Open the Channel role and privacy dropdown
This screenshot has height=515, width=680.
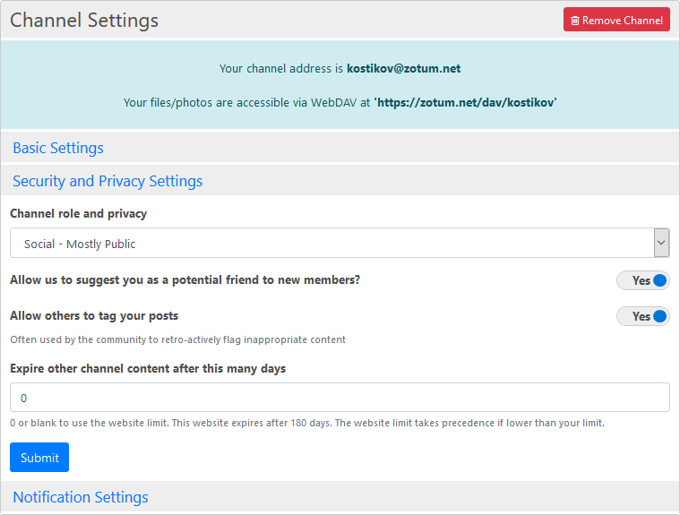coord(331,243)
